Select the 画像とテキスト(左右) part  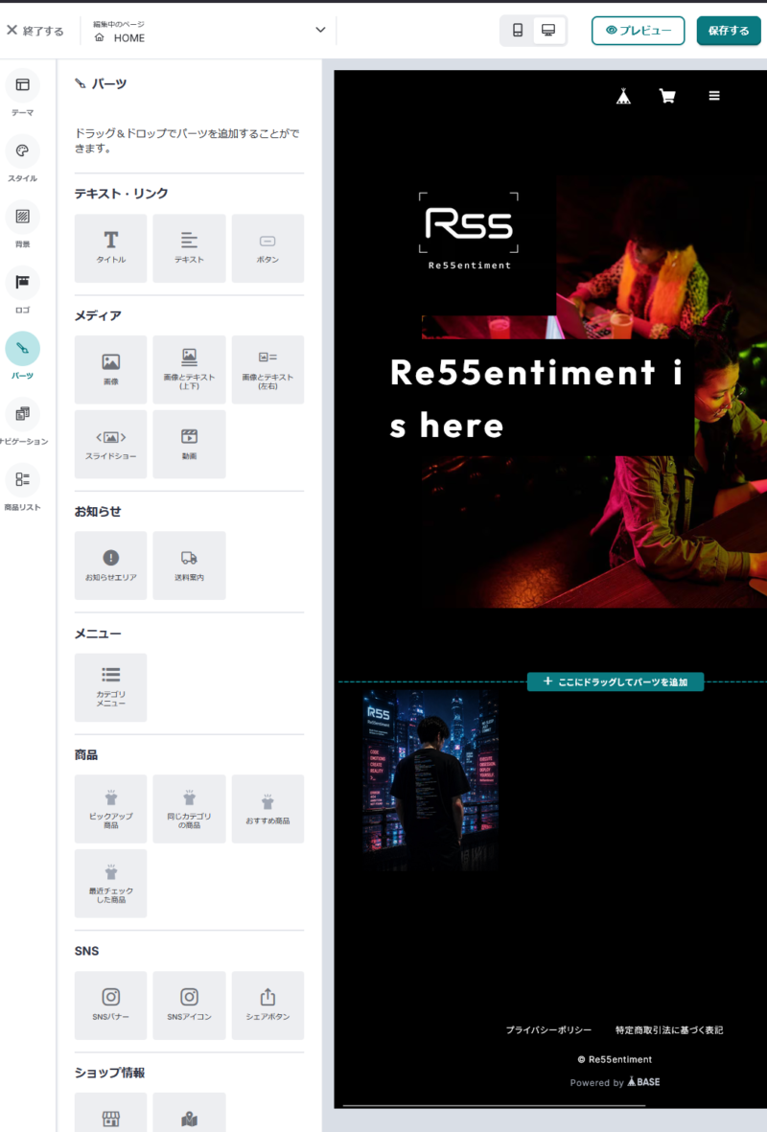click(x=267, y=370)
